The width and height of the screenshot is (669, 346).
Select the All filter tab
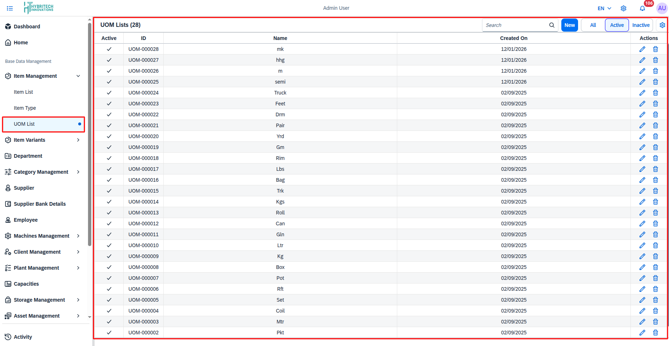(593, 25)
